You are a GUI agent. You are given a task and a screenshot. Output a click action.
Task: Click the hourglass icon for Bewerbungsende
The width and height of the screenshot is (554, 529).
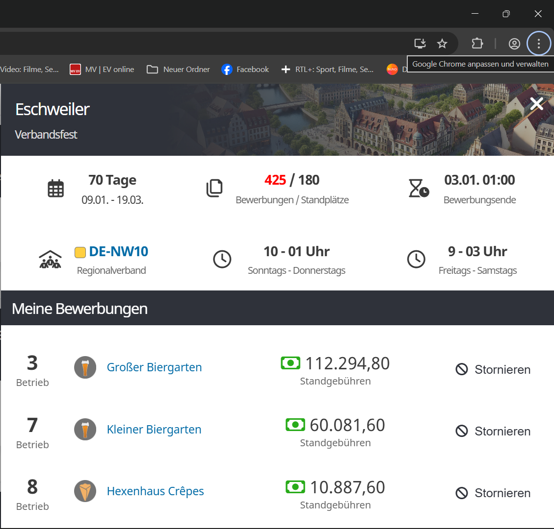pos(419,189)
